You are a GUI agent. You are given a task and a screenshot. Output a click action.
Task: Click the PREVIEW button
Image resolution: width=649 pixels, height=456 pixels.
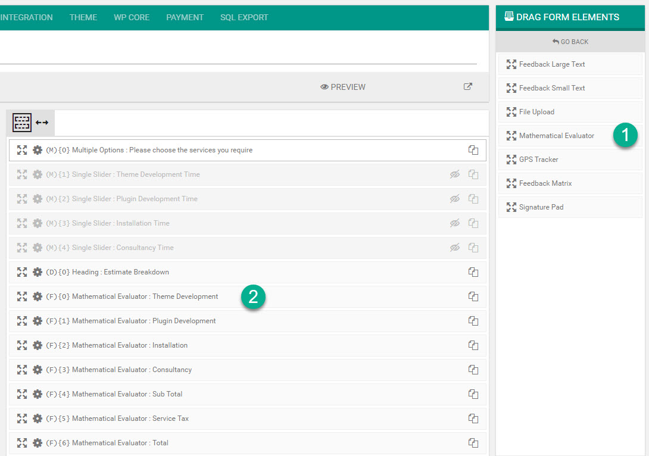coord(343,87)
